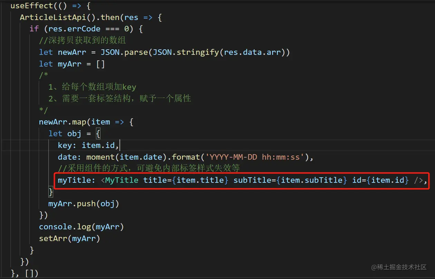The height and width of the screenshot is (279, 435).
Task: Click the moment function call in date line
Action: pos(100,157)
